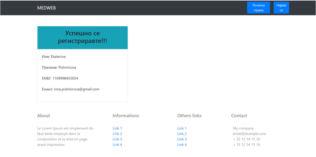Viewport: 316px width, 157px height.
Task: Click Link 2 under Others links
Action: [x=182, y=134]
